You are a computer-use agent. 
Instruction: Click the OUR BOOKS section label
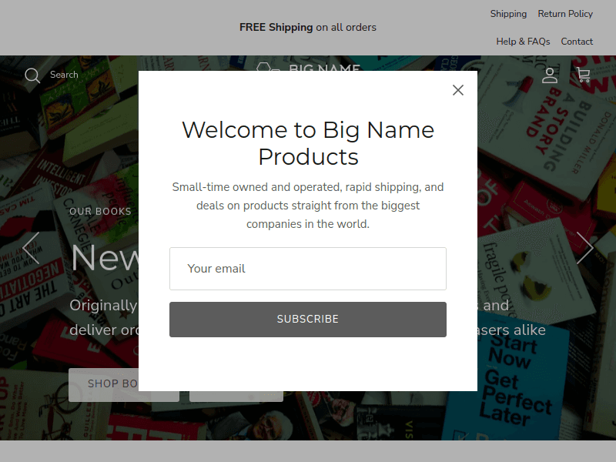(x=100, y=211)
